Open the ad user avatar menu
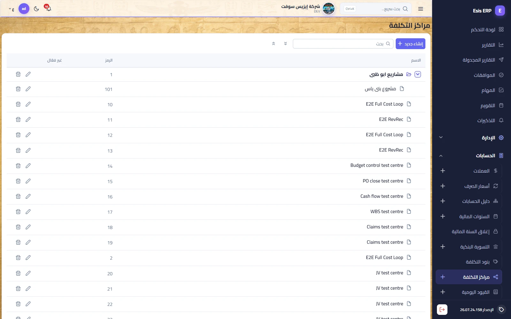Viewport: 511px width, 319px height. [x=24, y=9]
